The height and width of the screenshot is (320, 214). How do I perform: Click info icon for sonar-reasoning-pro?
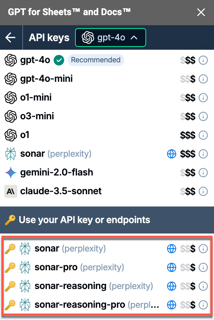(203, 305)
